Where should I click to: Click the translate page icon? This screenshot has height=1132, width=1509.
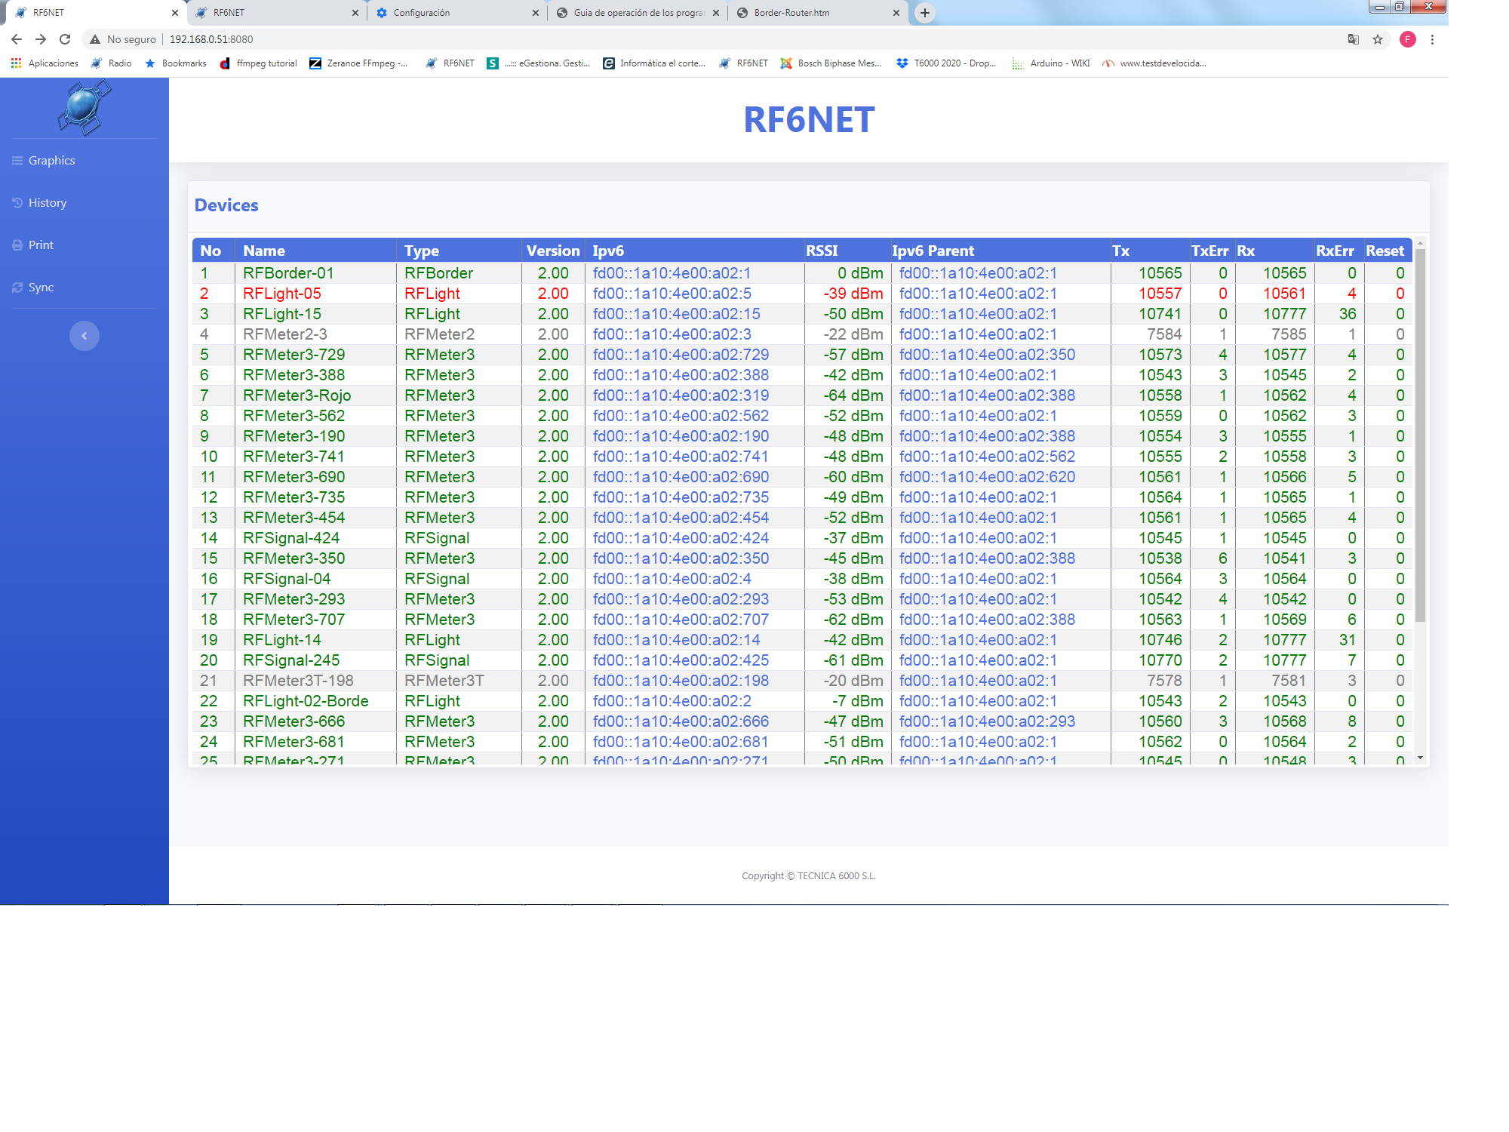click(x=1354, y=39)
